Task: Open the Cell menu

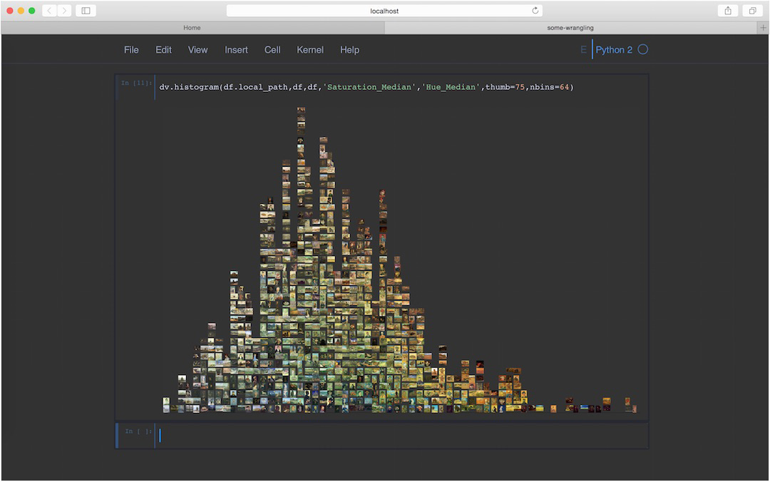Action: 272,50
